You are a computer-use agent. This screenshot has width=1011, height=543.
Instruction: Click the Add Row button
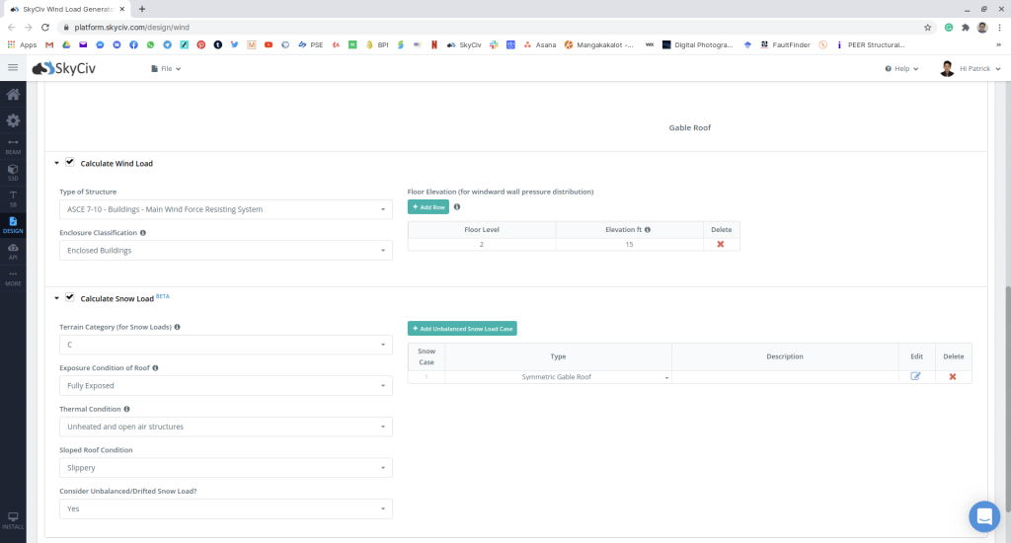(428, 207)
